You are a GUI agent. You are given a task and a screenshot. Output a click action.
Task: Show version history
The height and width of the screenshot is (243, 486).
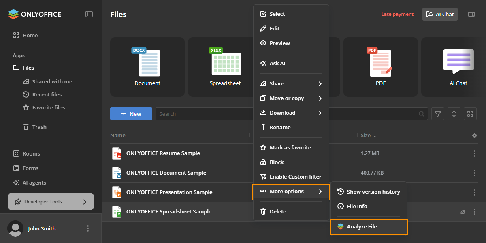click(x=369, y=192)
